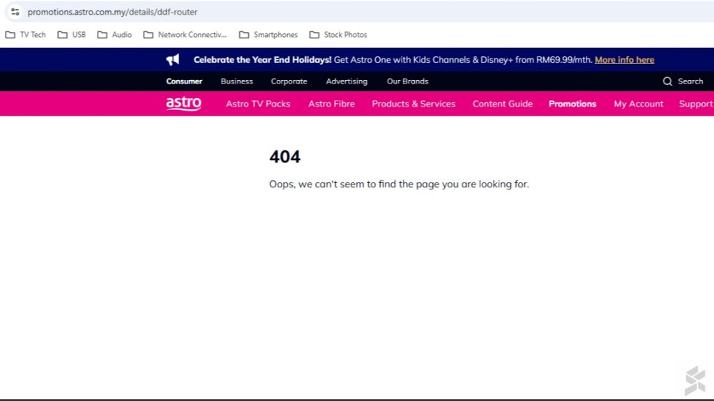Open the USB bookmark folder
This screenshot has height=401, width=714.
coord(72,35)
